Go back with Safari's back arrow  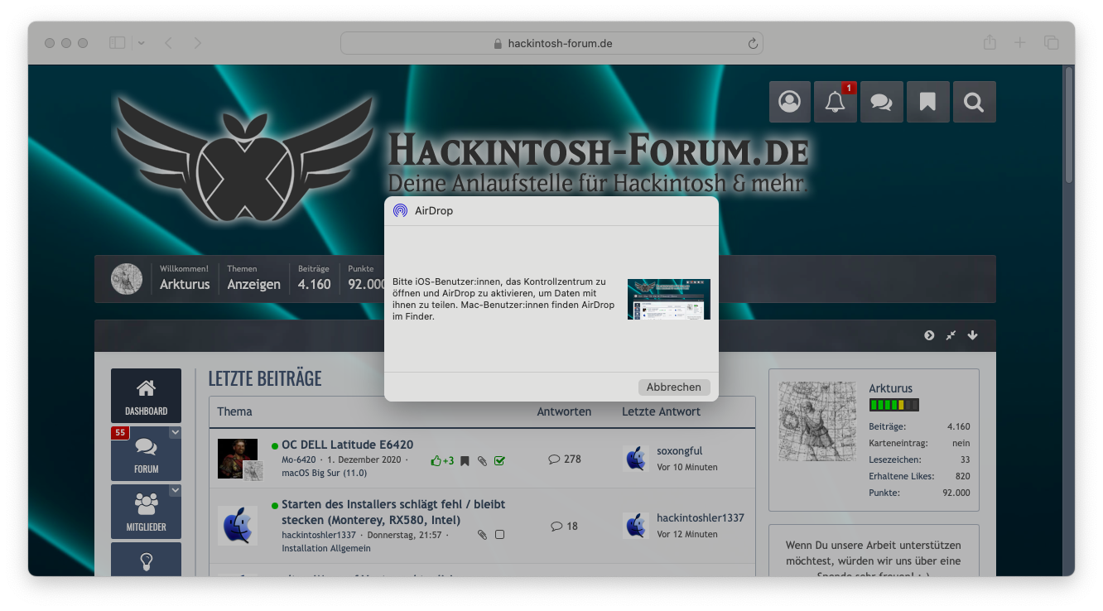[169, 43]
